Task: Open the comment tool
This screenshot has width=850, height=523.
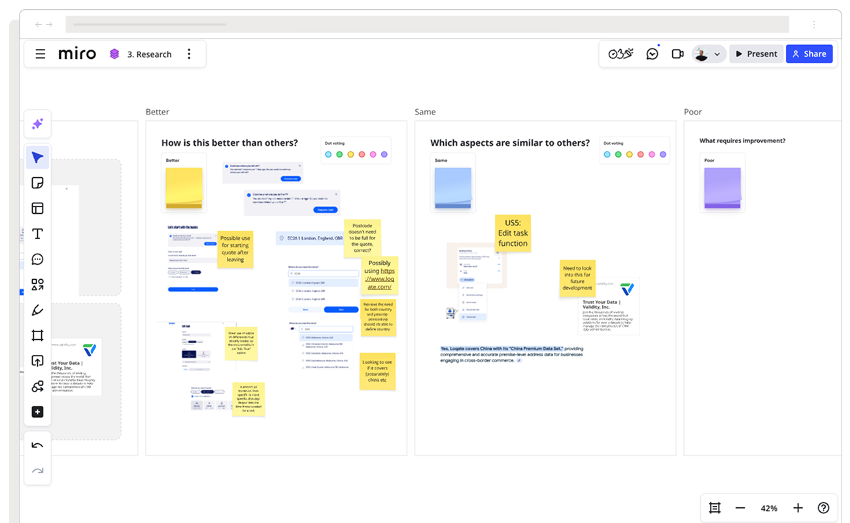Action: (x=37, y=260)
